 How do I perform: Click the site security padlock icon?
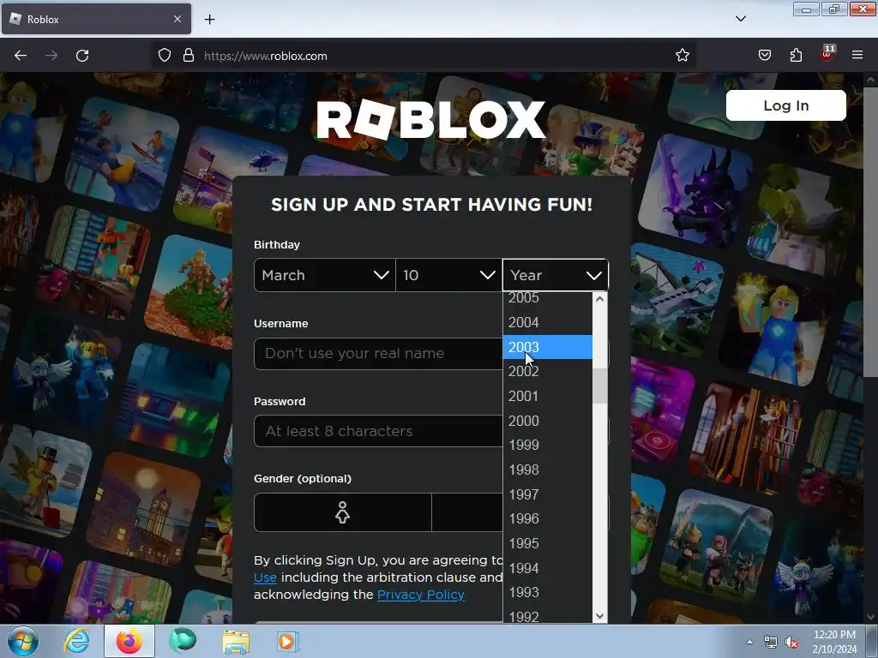coord(189,56)
